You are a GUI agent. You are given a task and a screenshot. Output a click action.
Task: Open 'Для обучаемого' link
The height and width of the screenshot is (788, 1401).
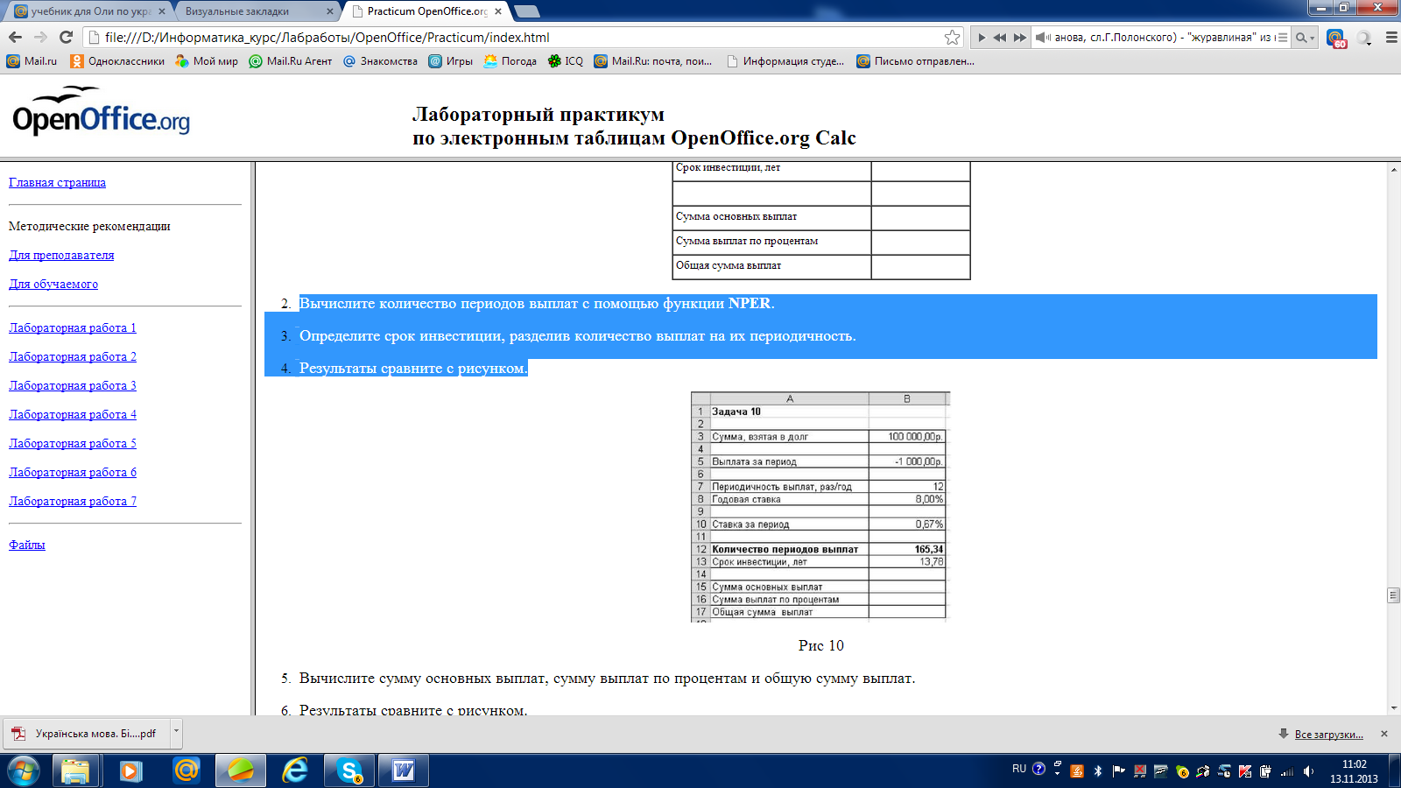[x=53, y=284]
